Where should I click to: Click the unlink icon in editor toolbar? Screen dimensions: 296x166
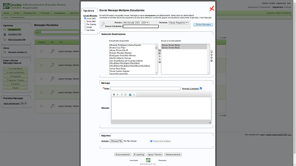click(x=134, y=95)
